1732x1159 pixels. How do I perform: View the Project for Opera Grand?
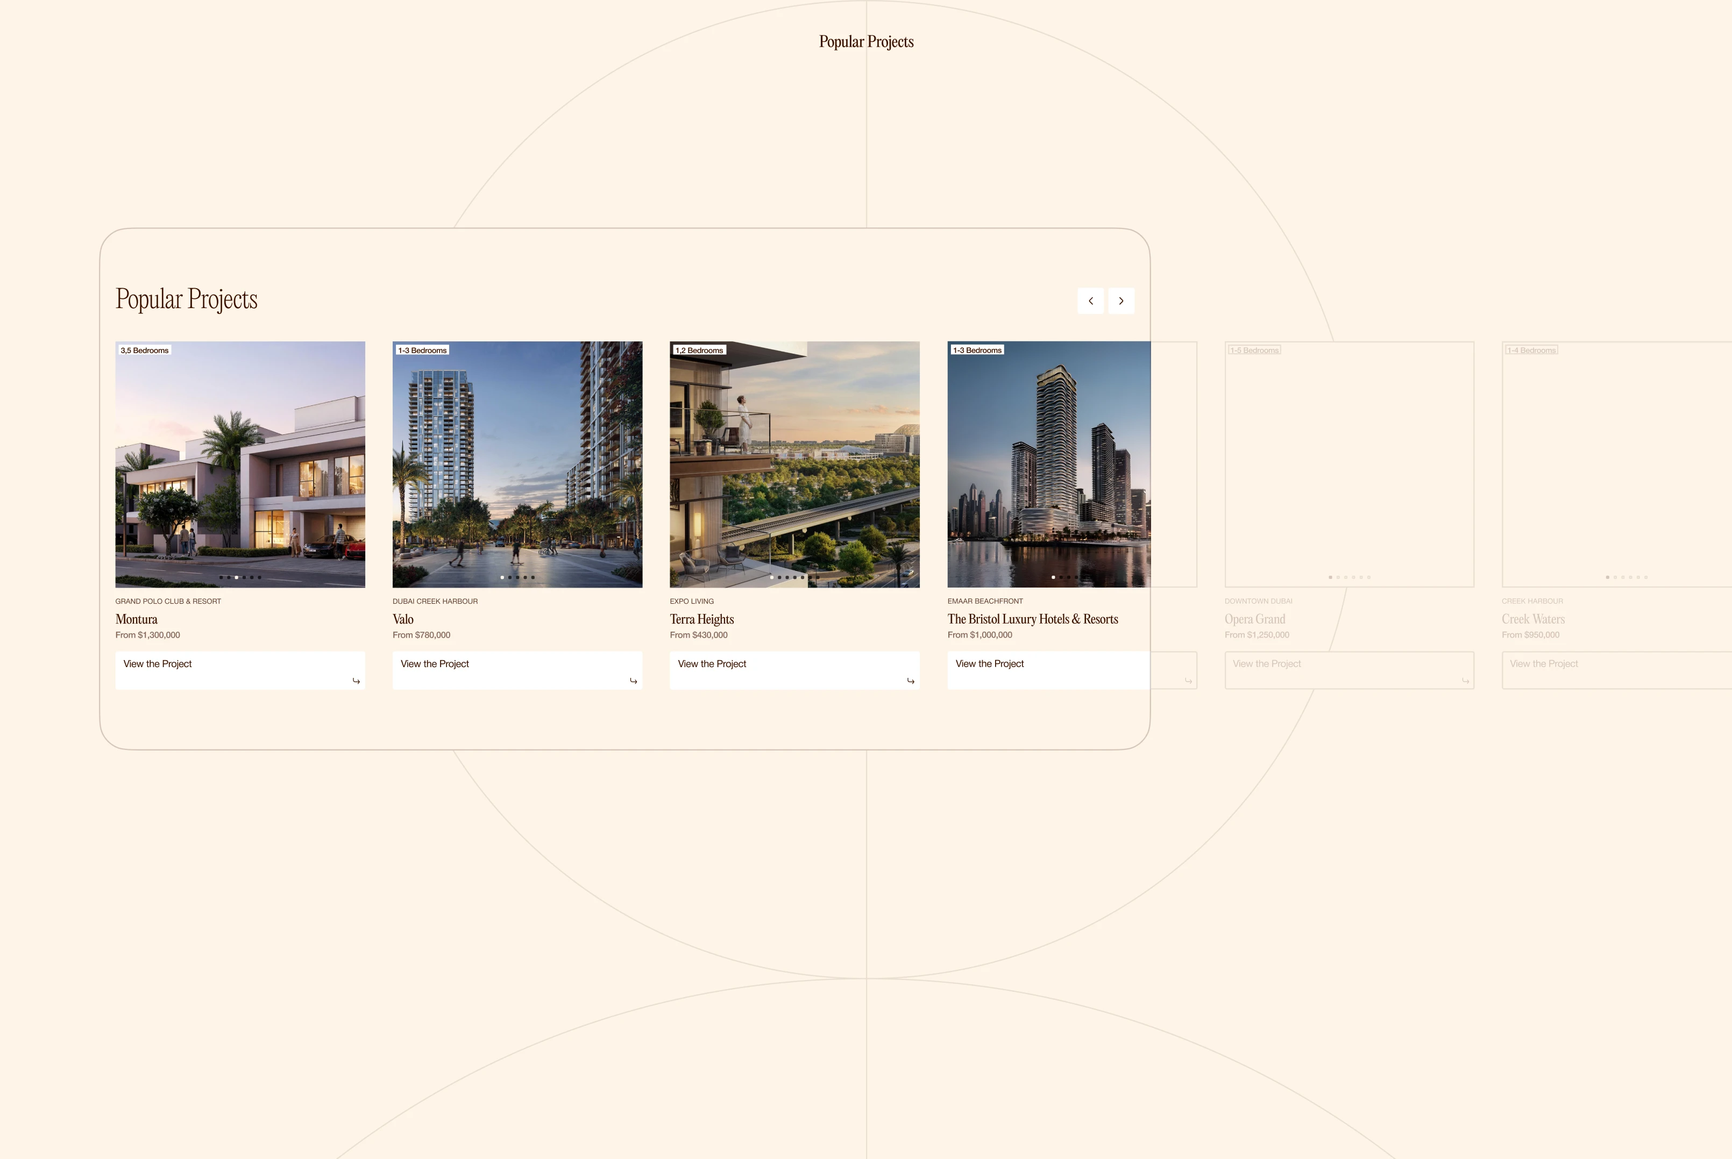[1350, 670]
